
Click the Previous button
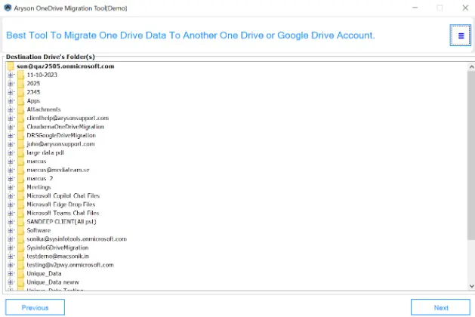[35, 308]
